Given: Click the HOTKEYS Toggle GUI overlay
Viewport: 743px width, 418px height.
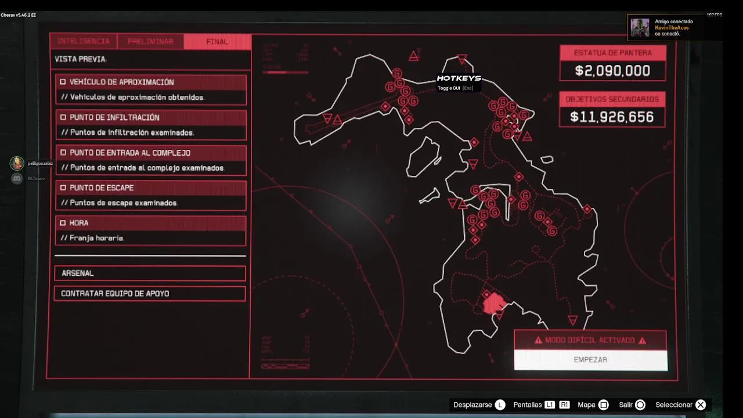Looking at the screenshot, I should [x=459, y=83].
